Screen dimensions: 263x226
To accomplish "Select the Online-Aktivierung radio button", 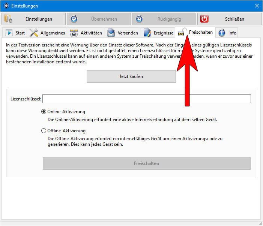I will [44, 112].
